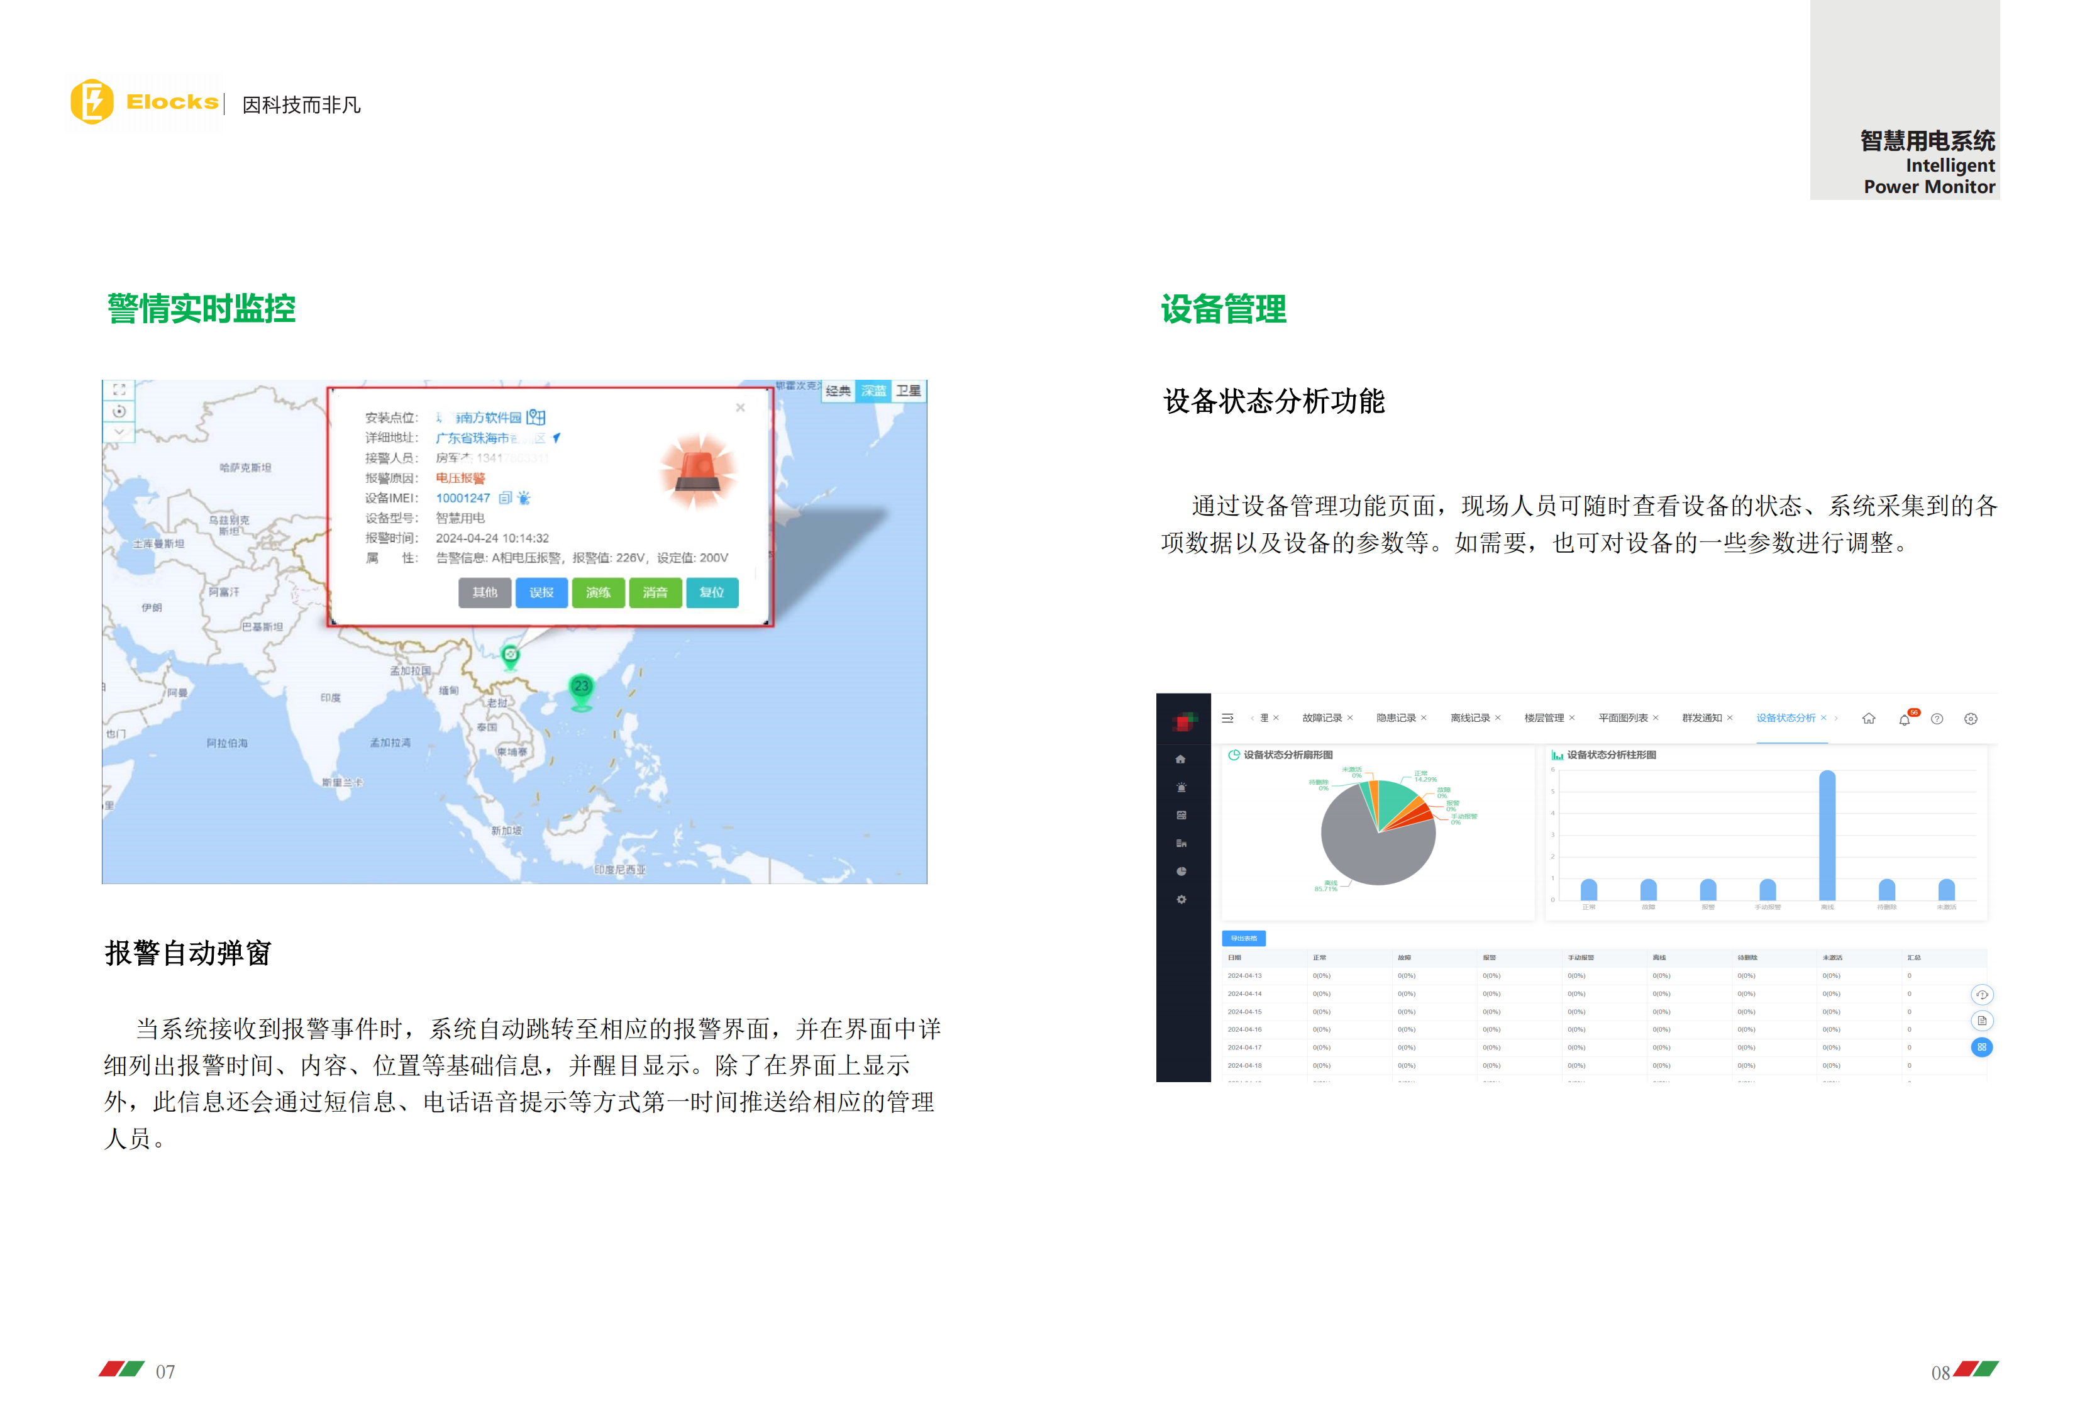Click the alarm siren sidebar icon
The image size is (2097, 1411).
1181,787
